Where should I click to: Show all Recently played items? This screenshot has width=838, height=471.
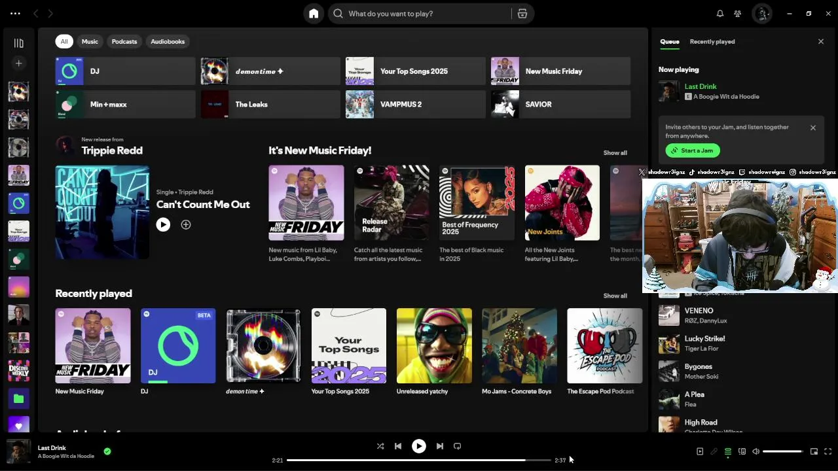coord(615,296)
